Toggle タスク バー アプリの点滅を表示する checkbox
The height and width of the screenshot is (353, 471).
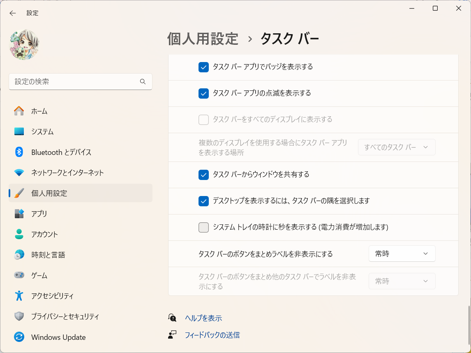click(203, 93)
